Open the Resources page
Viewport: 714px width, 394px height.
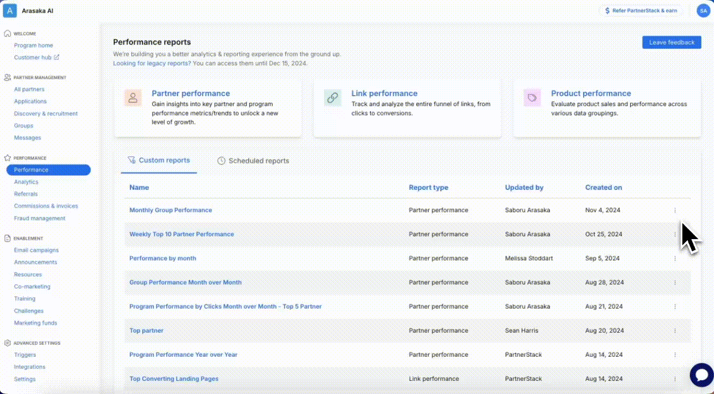[x=28, y=275]
